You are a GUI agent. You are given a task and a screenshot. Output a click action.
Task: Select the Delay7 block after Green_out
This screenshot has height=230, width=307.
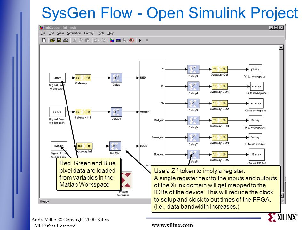[x=193, y=137]
